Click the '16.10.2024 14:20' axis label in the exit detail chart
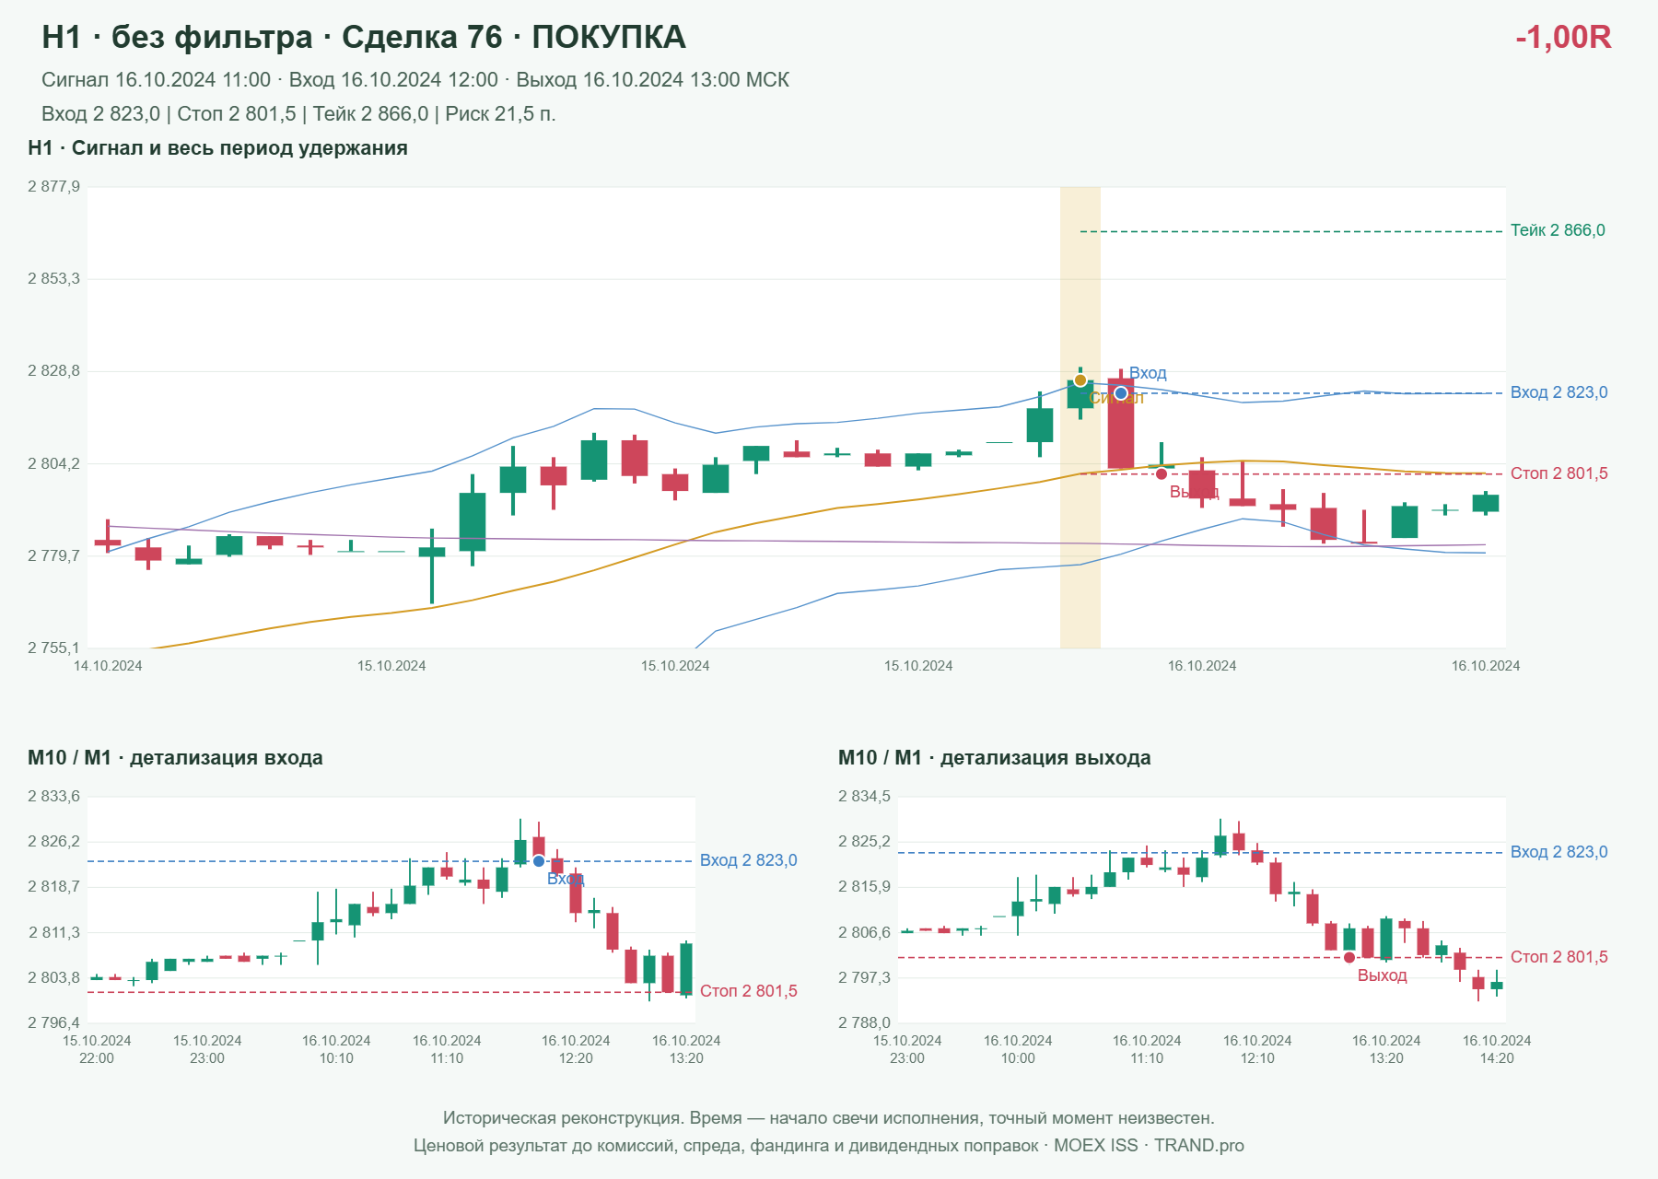The width and height of the screenshot is (1658, 1179). pyautogui.click(x=1497, y=1049)
